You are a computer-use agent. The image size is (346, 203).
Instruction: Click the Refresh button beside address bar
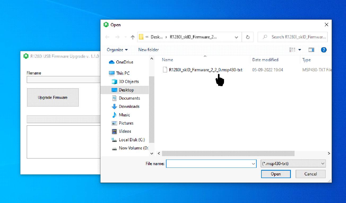point(248,37)
